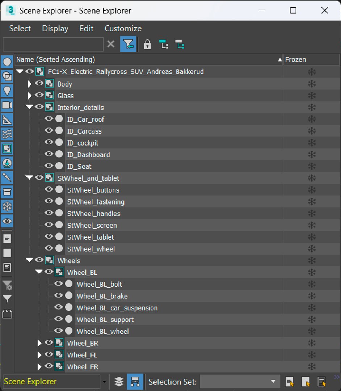The width and height of the screenshot is (341, 391).
Task: Click the clear search X button
Action: point(111,44)
